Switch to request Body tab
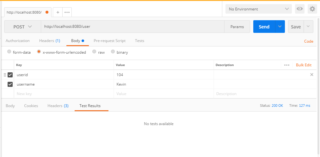The width and height of the screenshot is (320, 157). point(77,41)
